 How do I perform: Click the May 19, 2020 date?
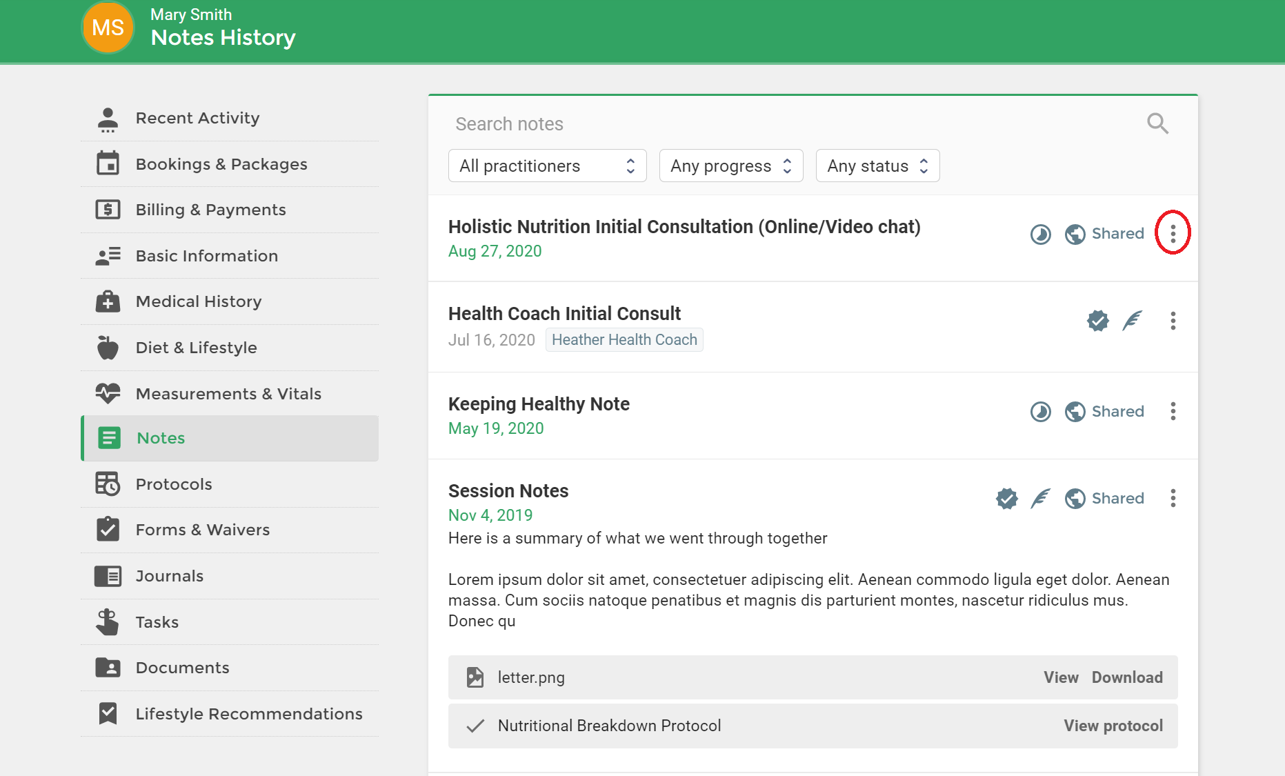(496, 428)
